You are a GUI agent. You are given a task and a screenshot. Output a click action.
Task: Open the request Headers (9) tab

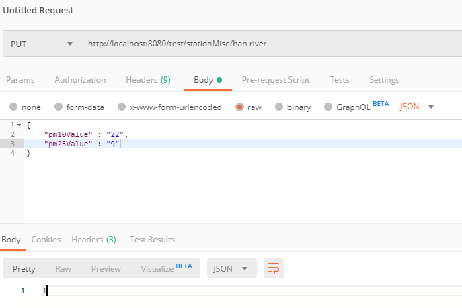click(148, 80)
